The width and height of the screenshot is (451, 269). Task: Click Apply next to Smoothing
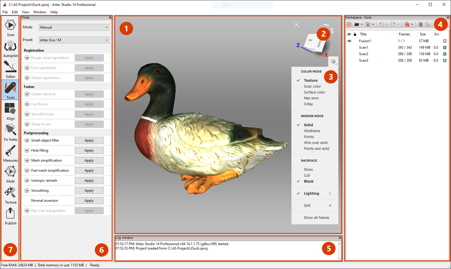click(x=89, y=191)
